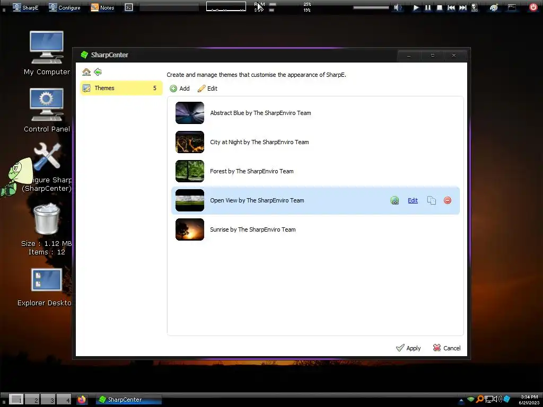Open the Configure SharpE (SharpCenter) desktop icon
Viewport: 543px width, 407px height.
click(x=47, y=167)
